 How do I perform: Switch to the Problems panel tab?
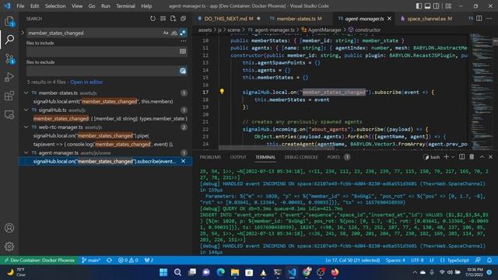point(210,157)
